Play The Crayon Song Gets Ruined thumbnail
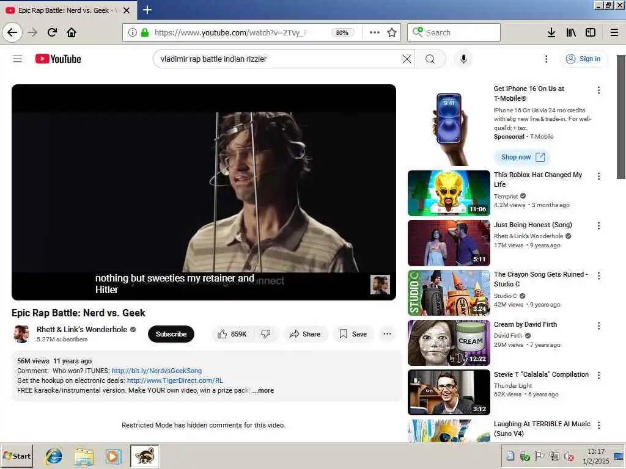The height and width of the screenshot is (469, 626). (x=449, y=293)
